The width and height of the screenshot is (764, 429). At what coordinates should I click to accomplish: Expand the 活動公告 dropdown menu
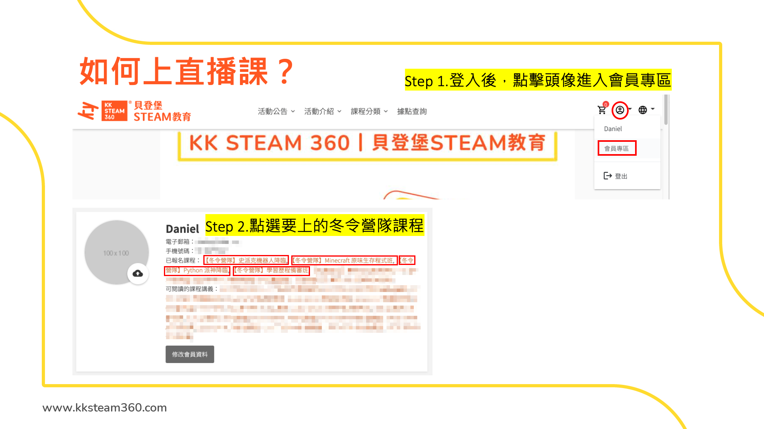coord(276,111)
